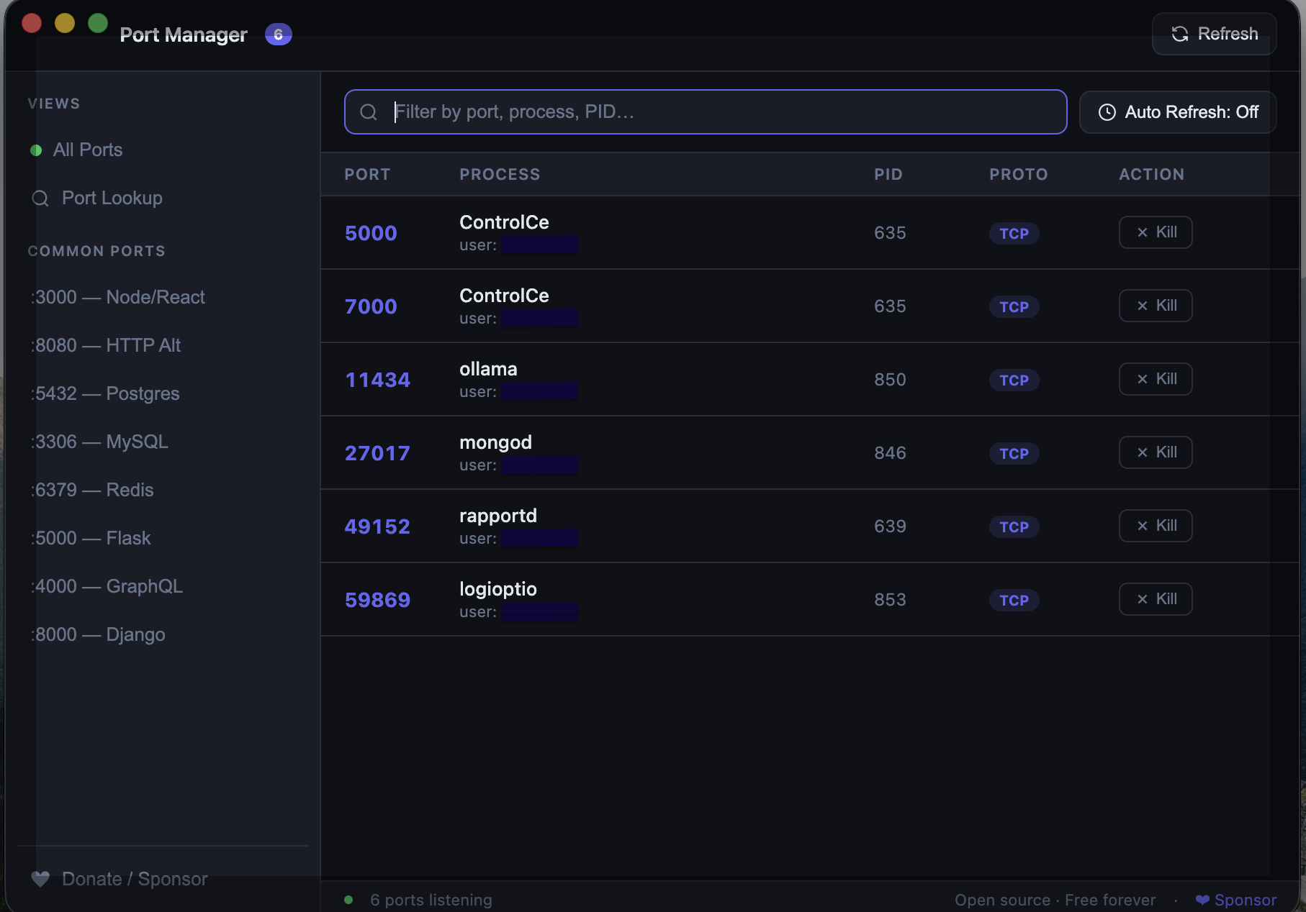Click the green status dot next to All Ports
The height and width of the screenshot is (912, 1306).
click(x=35, y=150)
